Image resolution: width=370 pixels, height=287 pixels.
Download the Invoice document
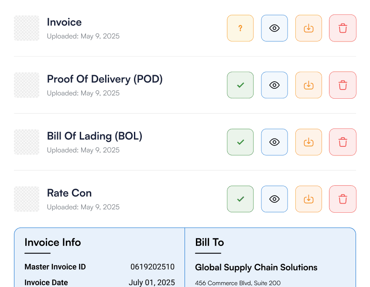(x=308, y=28)
